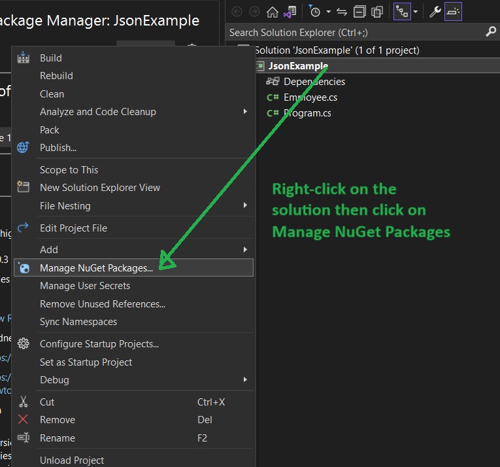Toggle the Preview Selected Items button
The height and width of the screenshot is (467, 500).
(x=453, y=12)
